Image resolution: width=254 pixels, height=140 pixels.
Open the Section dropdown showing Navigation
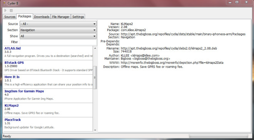tap(58, 30)
